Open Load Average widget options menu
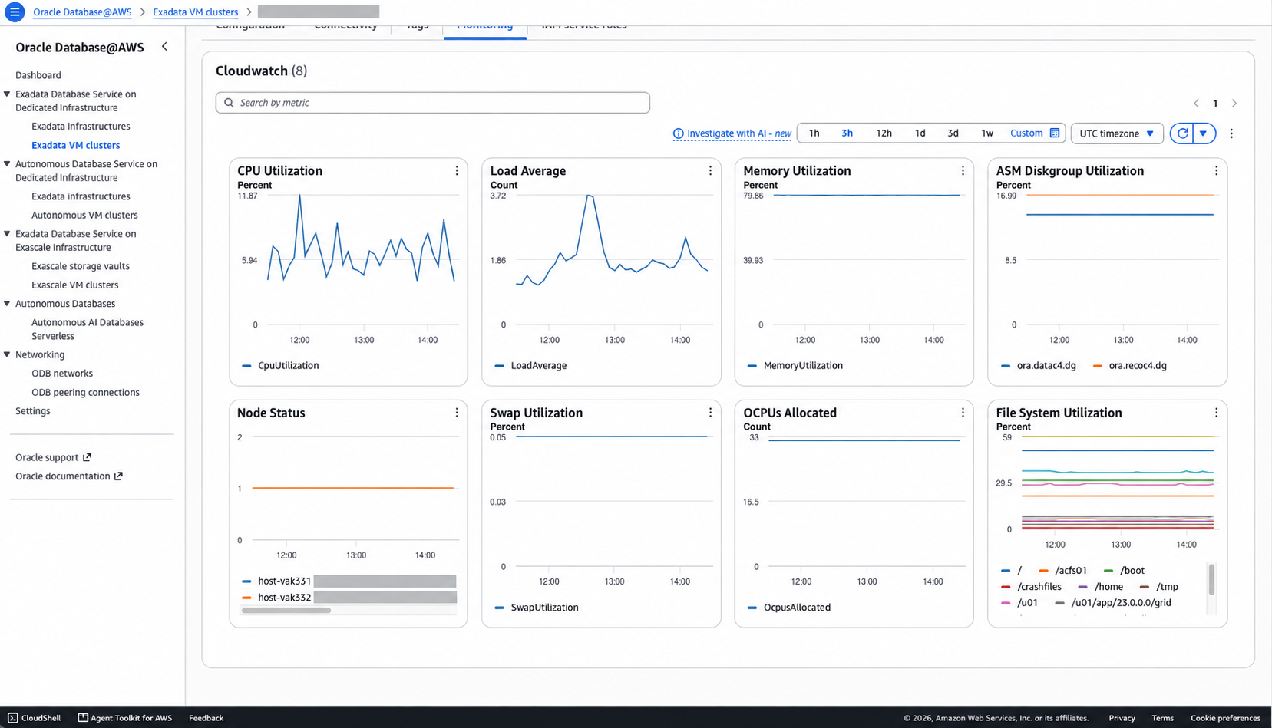 coord(710,171)
